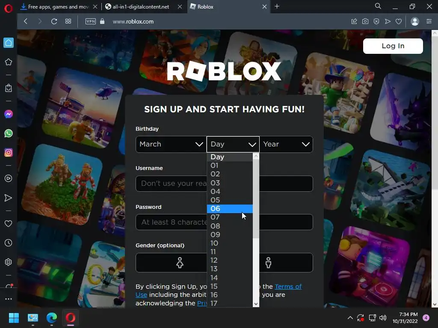Choose day 09 from list
Viewport: 438px width, 328px height.
click(230, 234)
